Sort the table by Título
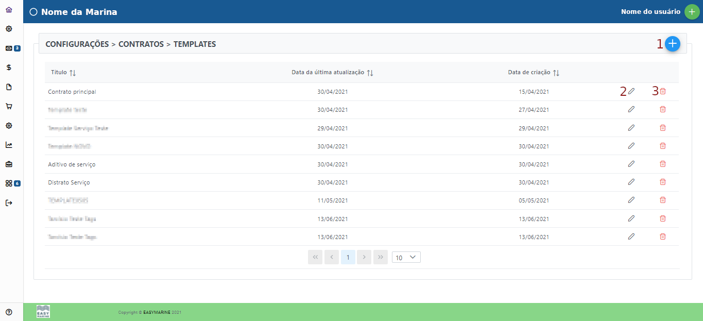This screenshot has width=703, height=321. coord(73,73)
